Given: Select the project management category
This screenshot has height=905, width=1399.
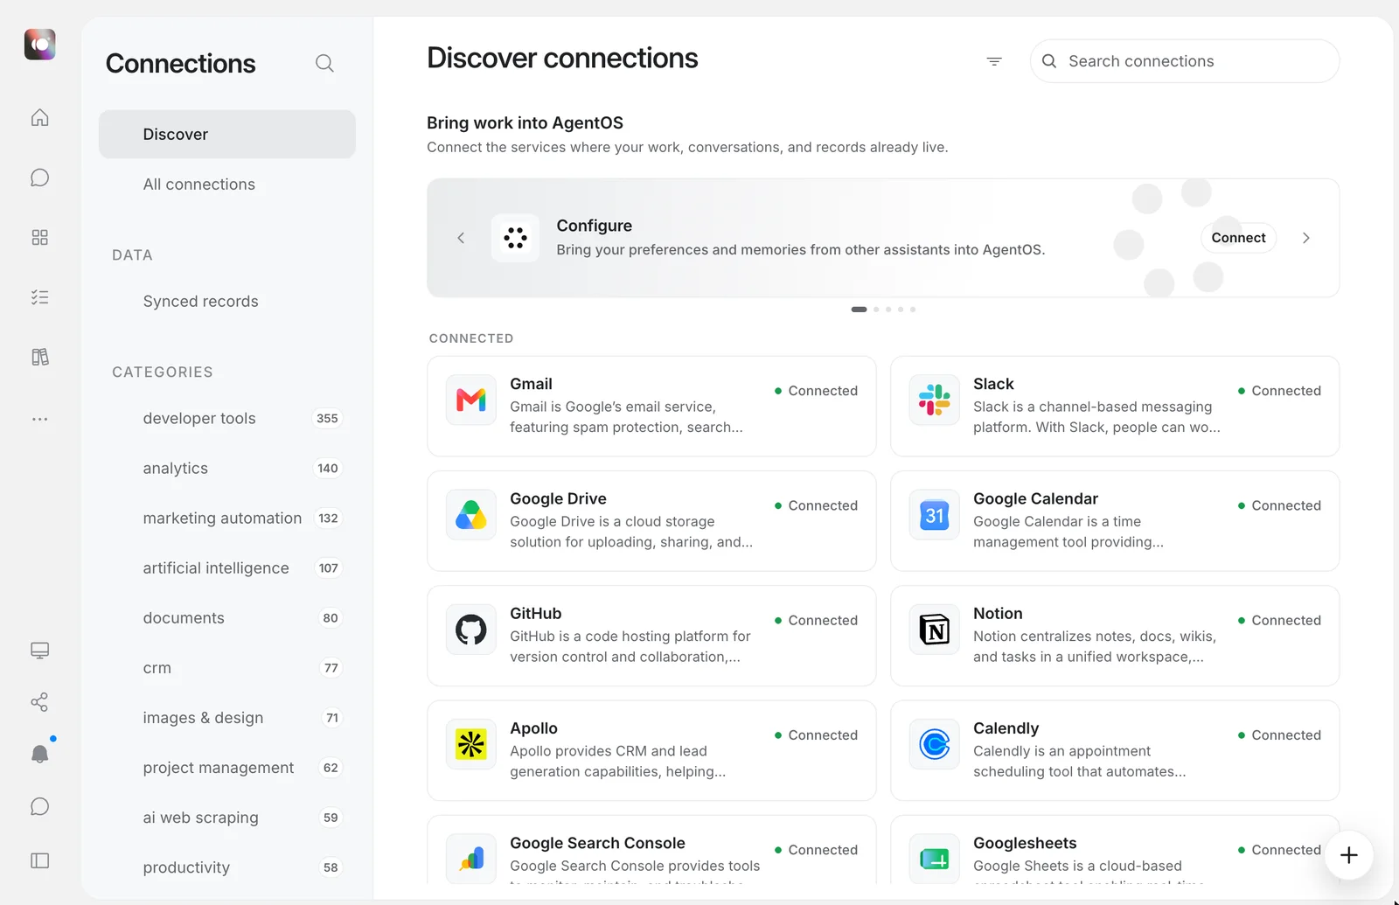Looking at the screenshot, I should [x=227, y=768].
